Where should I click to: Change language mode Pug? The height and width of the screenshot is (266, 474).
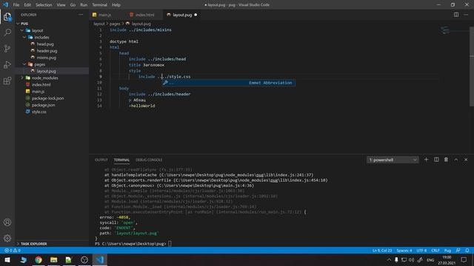(x=447, y=250)
